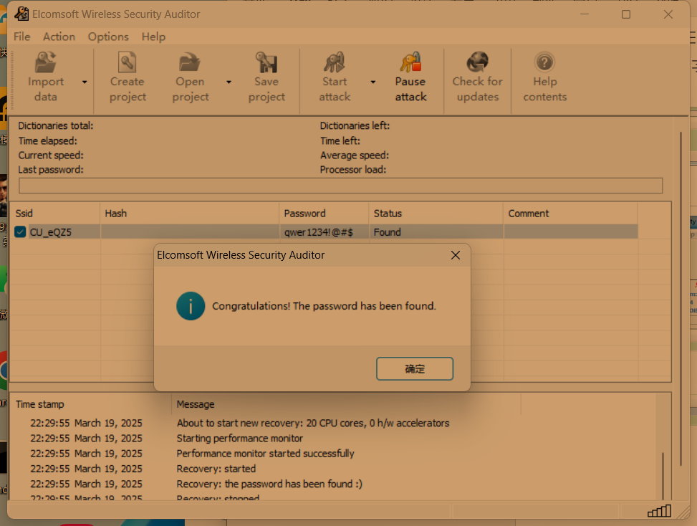Click the Import data toolbar icon
This screenshot has width=697, height=526.
coord(46,62)
